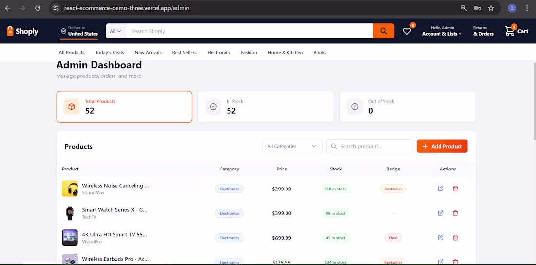Delete the 4K Ultra HD Smart TV
This screenshot has height=265, width=536.
coord(455,237)
